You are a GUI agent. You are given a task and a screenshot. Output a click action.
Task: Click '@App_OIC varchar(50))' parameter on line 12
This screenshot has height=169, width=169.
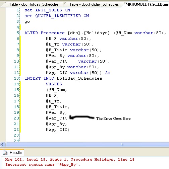click(74, 73)
